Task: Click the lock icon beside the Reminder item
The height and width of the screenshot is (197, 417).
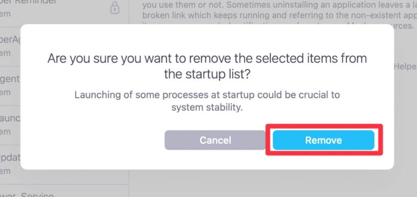Action: point(115,7)
